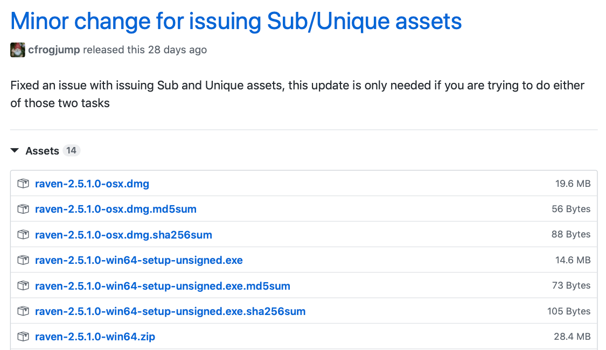
Task: Open cfrogjump's avatar image
Action: click(x=17, y=50)
